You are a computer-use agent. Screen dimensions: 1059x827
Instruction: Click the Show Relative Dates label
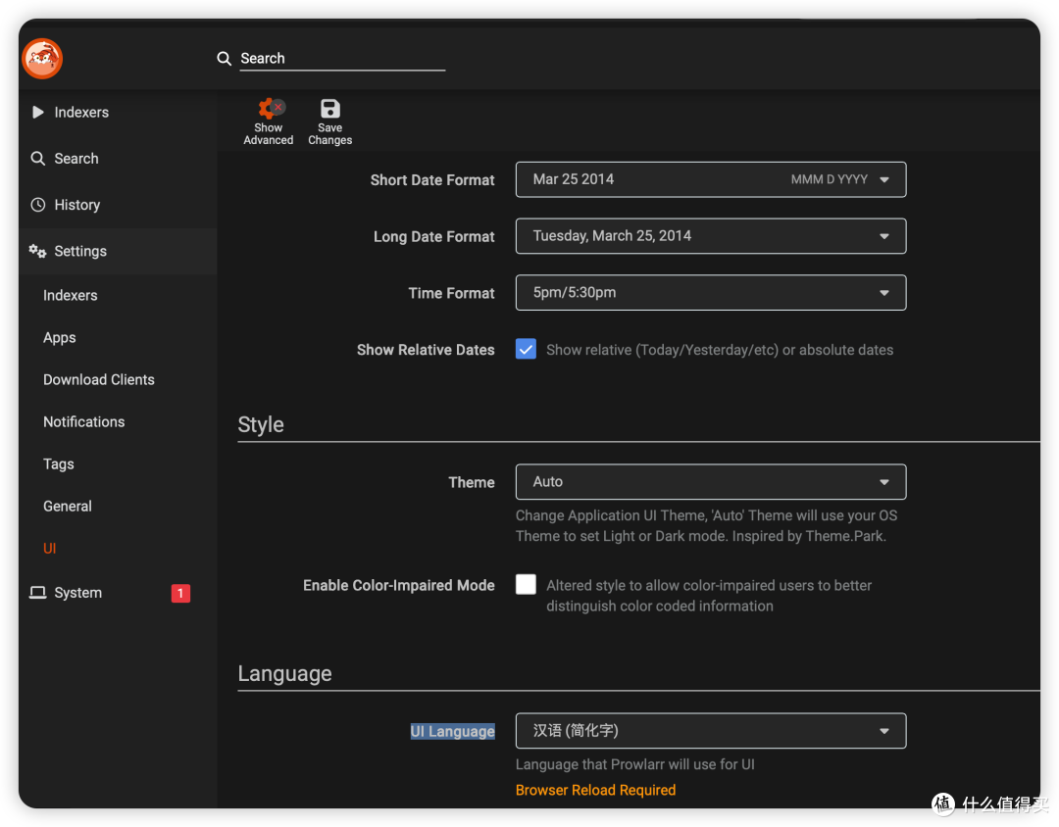point(426,350)
